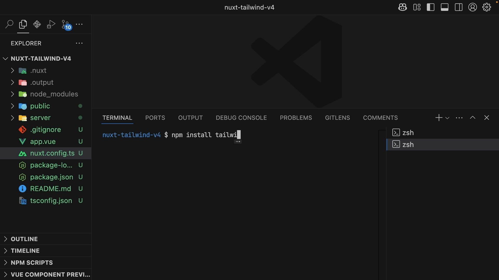The image size is (499, 280).
Task: Switch to the COMMENTS tab
Action: click(380, 118)
